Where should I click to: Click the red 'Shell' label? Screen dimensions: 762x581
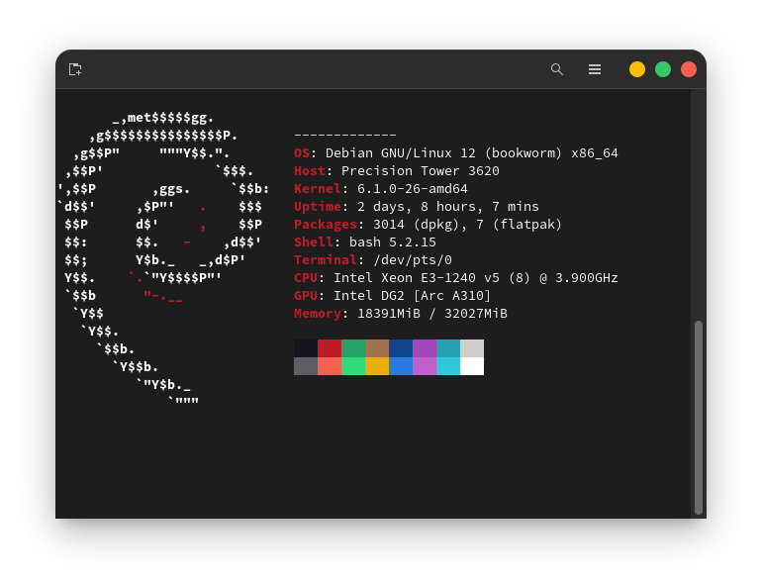[314, 242]
